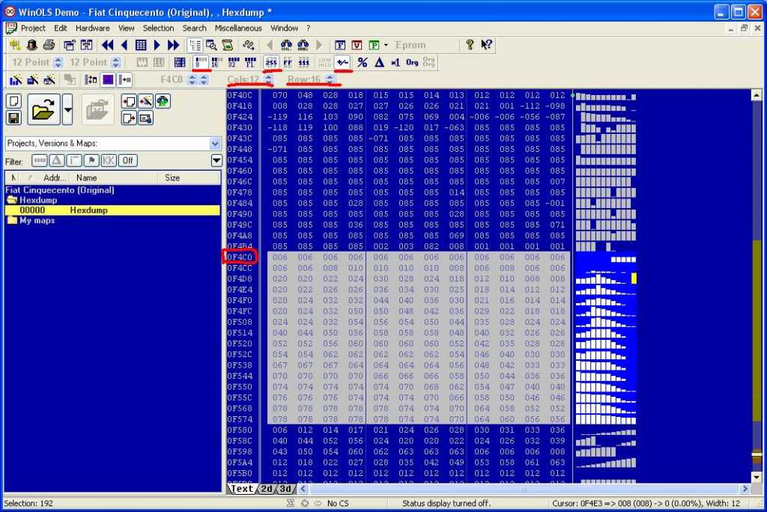Screen dimensions: 767x512
Task: Switch to the 2d view tab
Action: 266,489
